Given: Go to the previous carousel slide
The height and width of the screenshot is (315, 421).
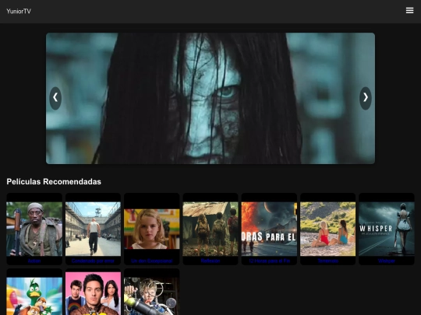Looking at the screenshot, I should pyautogui.click(x=55, y=98).
